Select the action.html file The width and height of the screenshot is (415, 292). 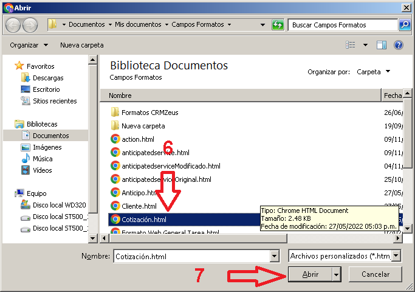click(137, 139)
